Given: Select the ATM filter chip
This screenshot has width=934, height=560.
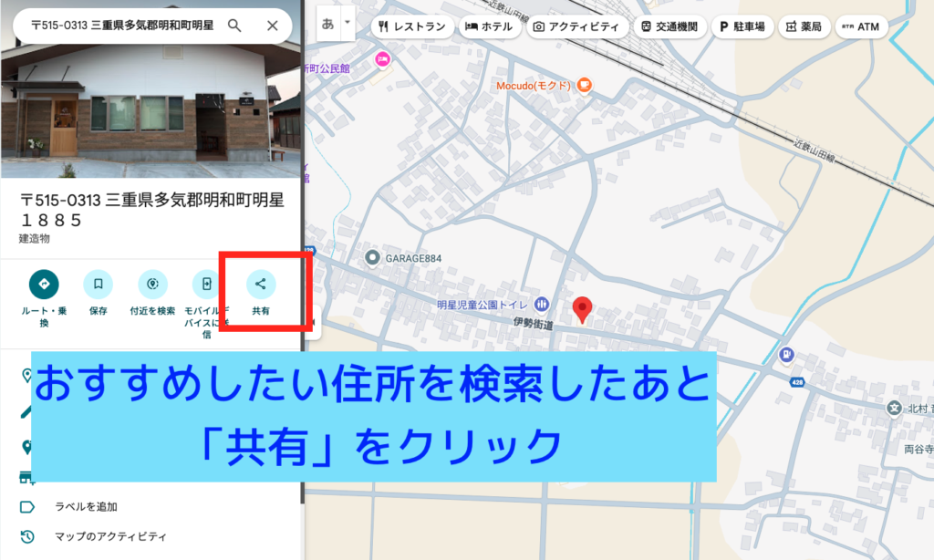Looking at the screenshot, I should tap(859, 26).
